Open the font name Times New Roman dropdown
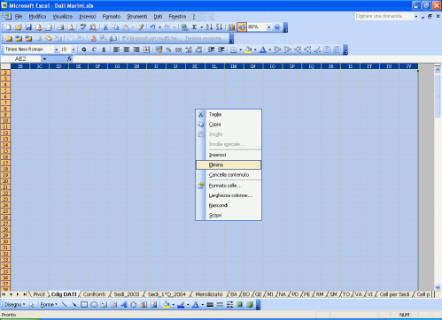This screenshot has width=442, height=320. 56,50
